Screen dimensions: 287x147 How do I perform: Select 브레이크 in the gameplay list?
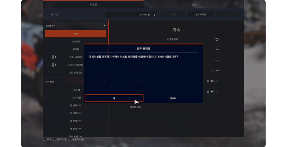coord(76,41)
